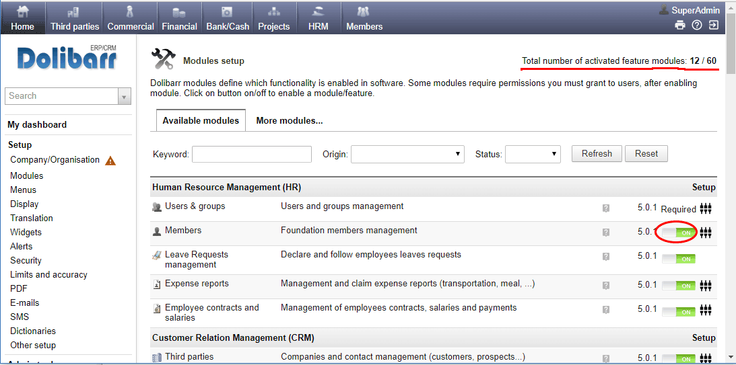Open setup icon for Expense reports
Image resolution: width=736 pixels, height=365 pixels.
(706, 285)
